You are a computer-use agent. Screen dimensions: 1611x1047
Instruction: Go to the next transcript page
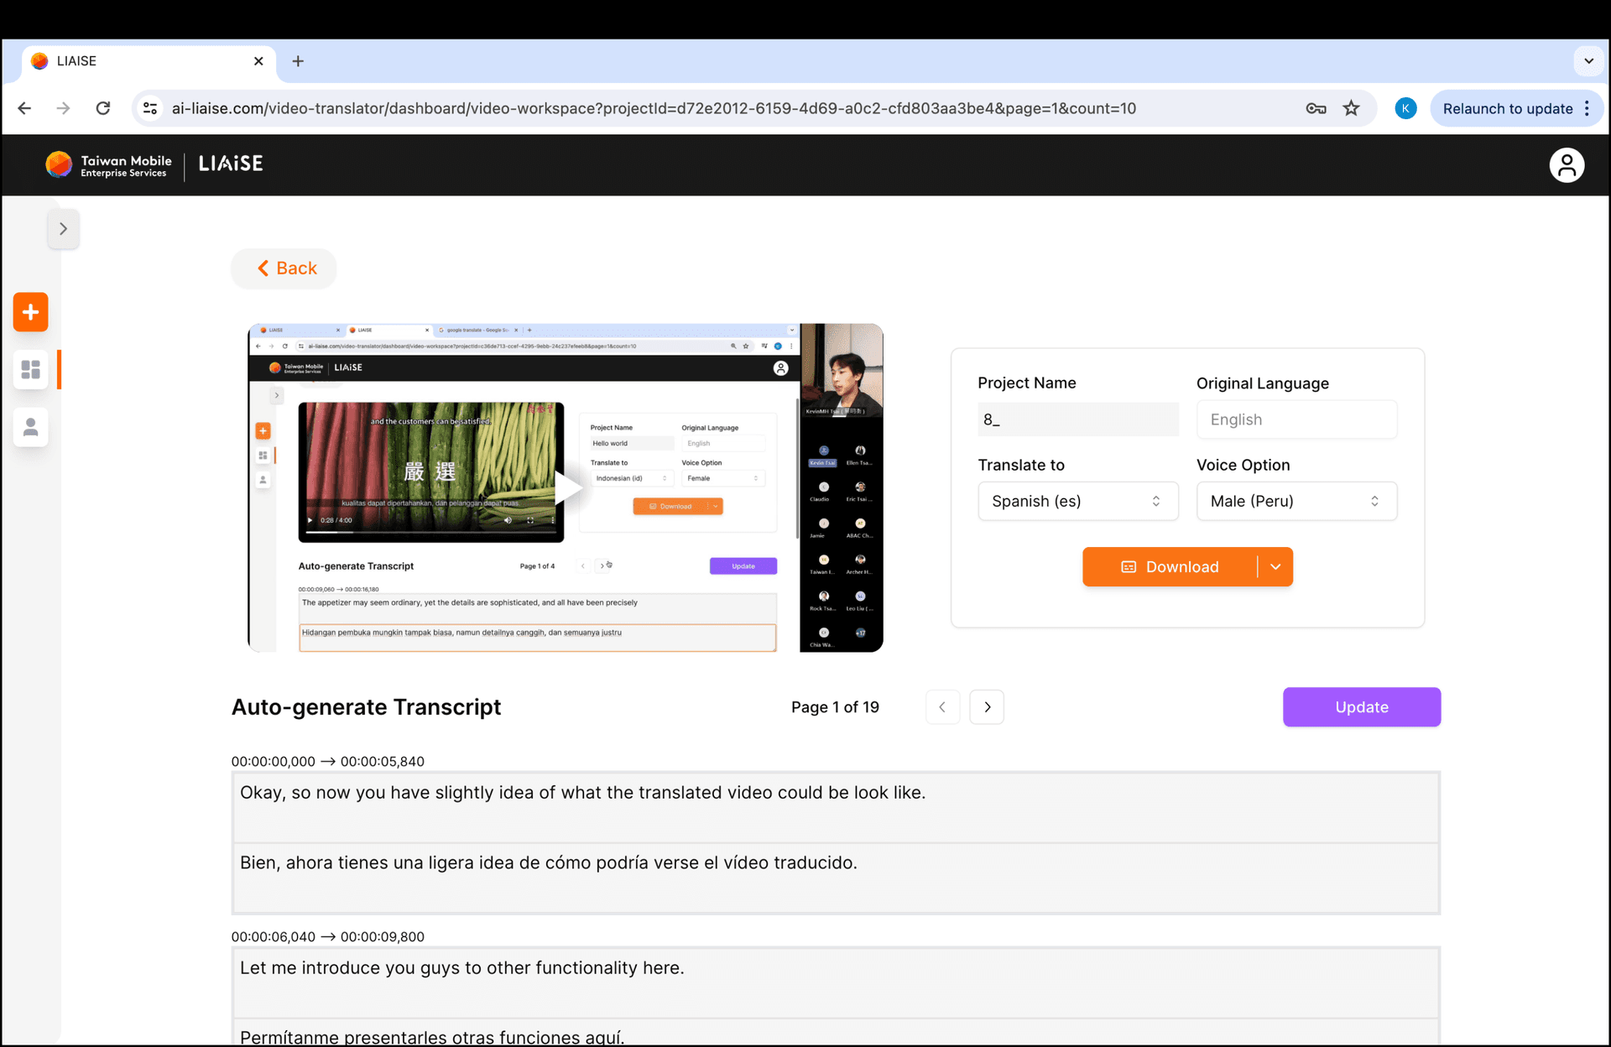[x=987, y=707]
